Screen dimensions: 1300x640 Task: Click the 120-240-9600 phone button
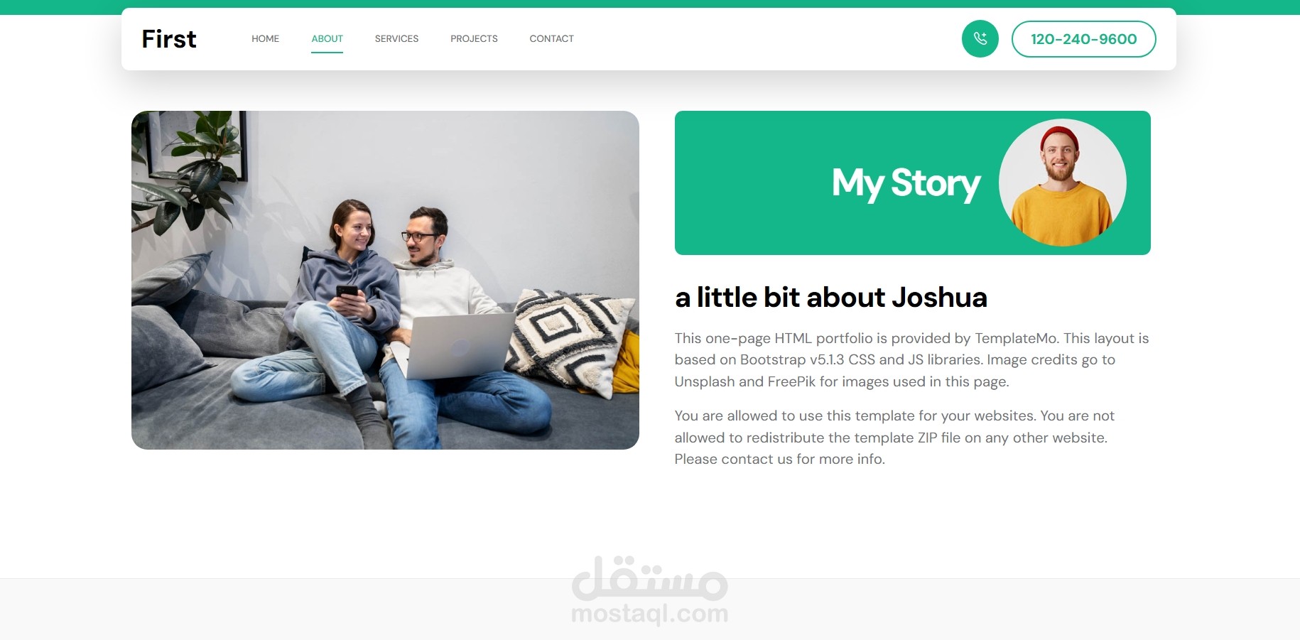1083,39
